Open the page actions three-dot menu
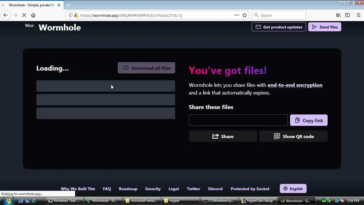The image size is (364, 205). click(x=236, y=15)
